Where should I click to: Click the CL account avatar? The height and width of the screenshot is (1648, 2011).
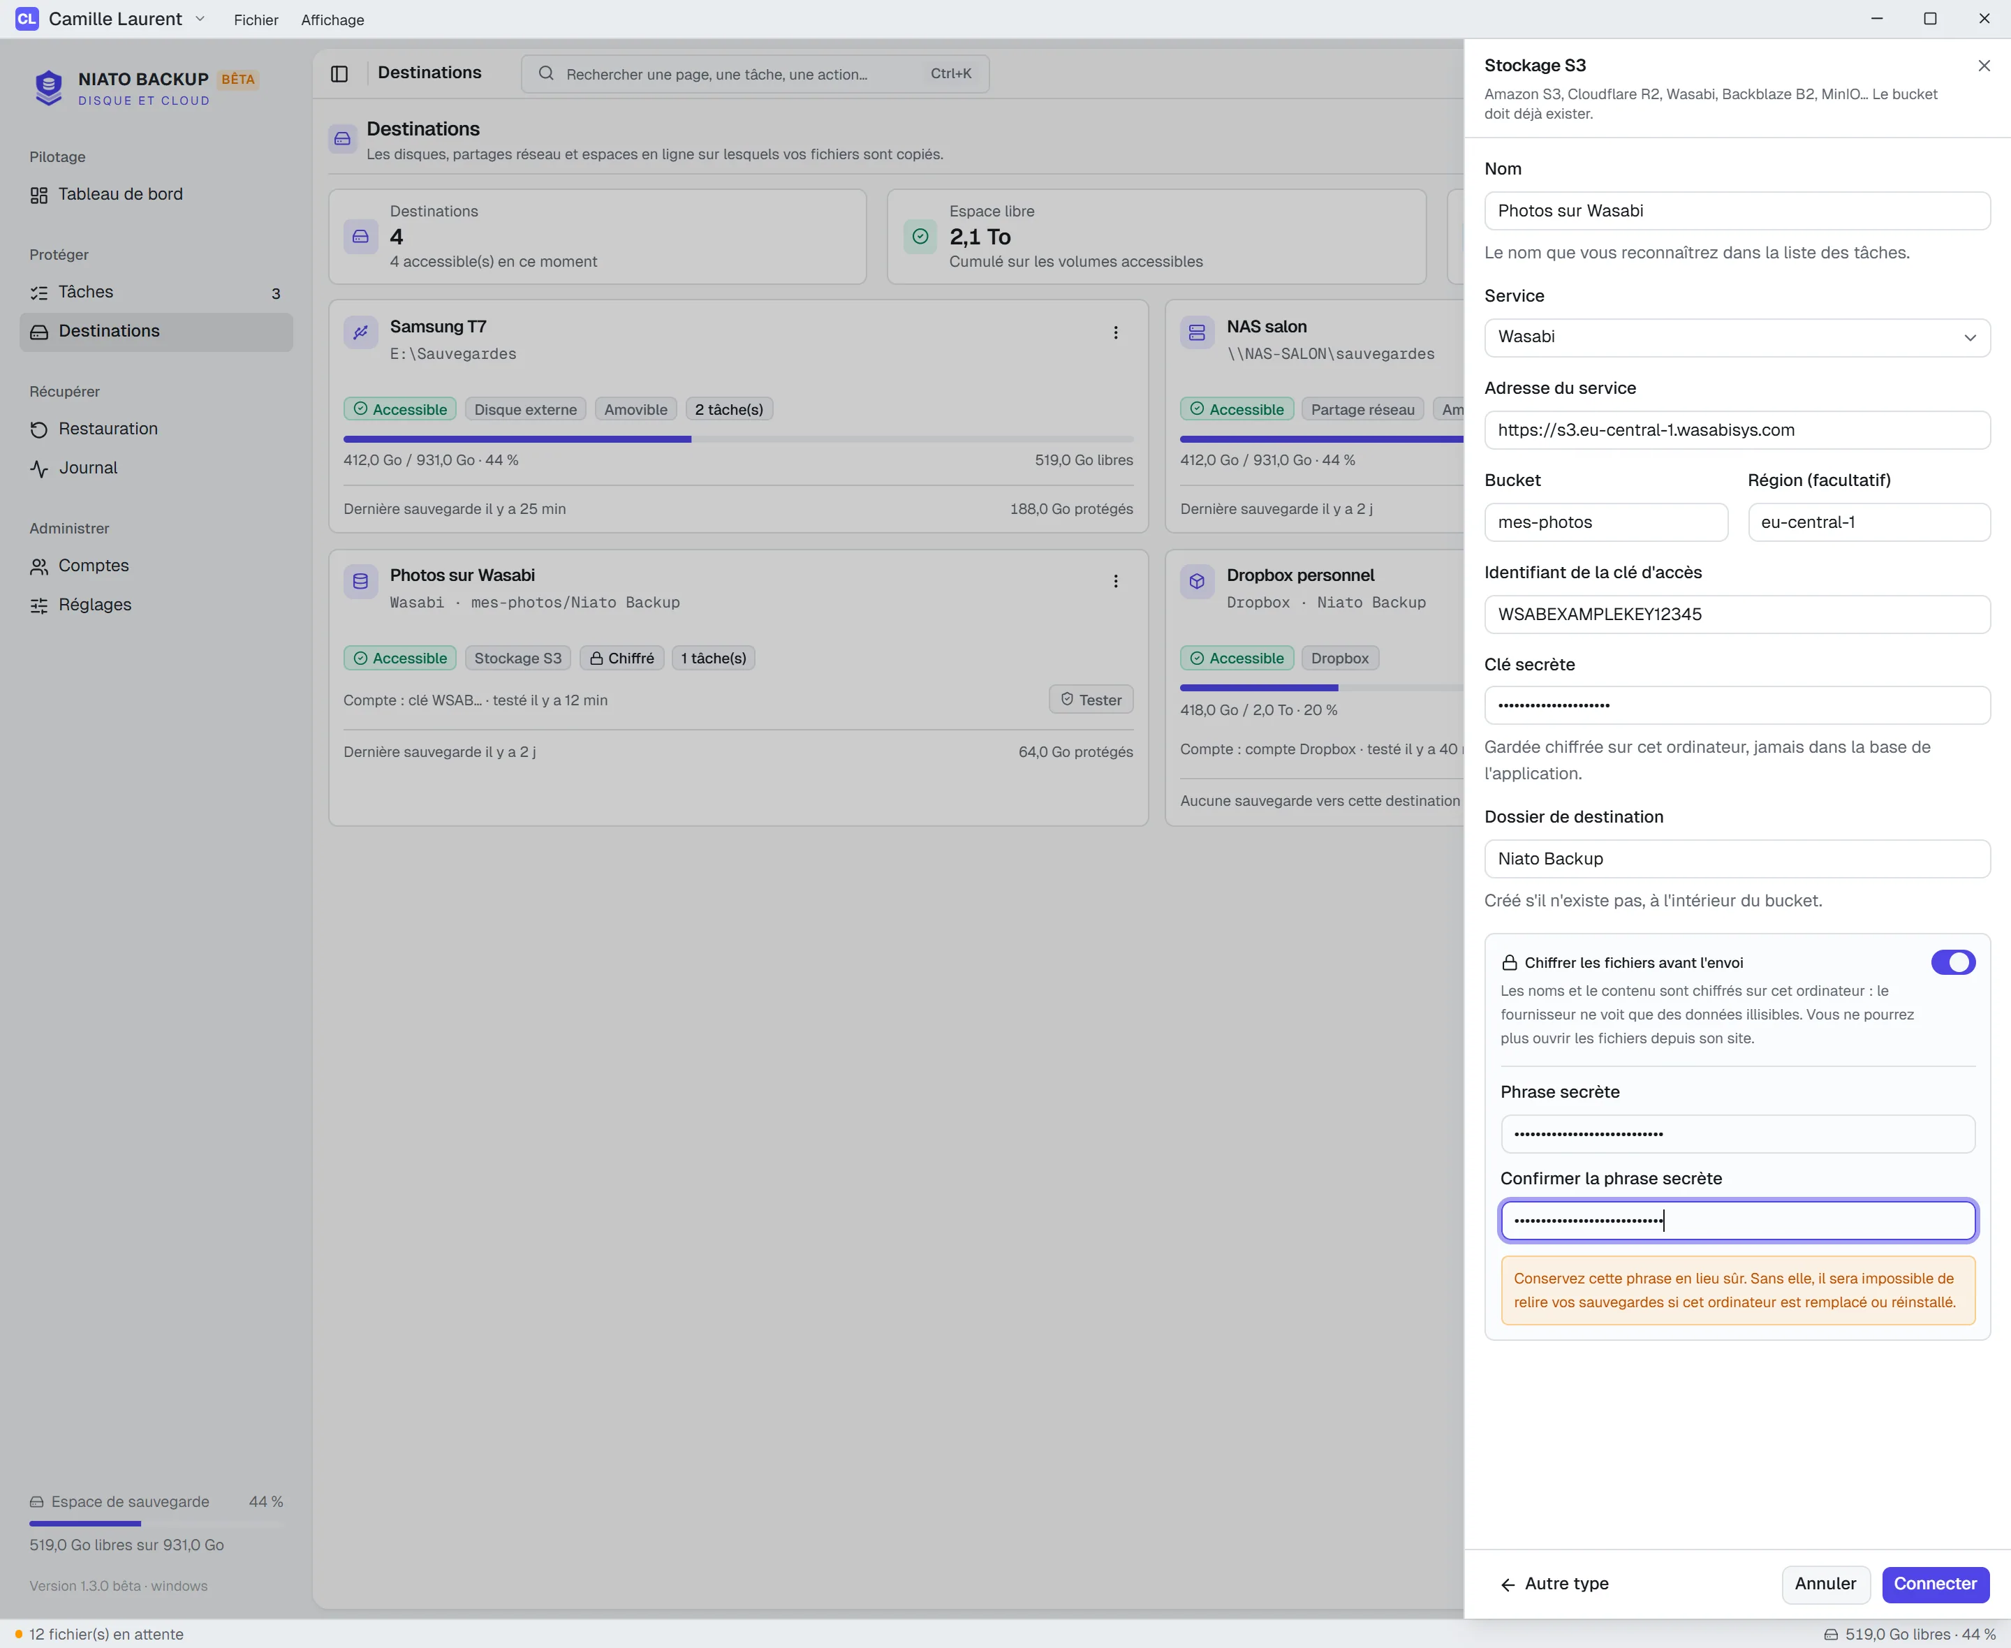(27, 19)
